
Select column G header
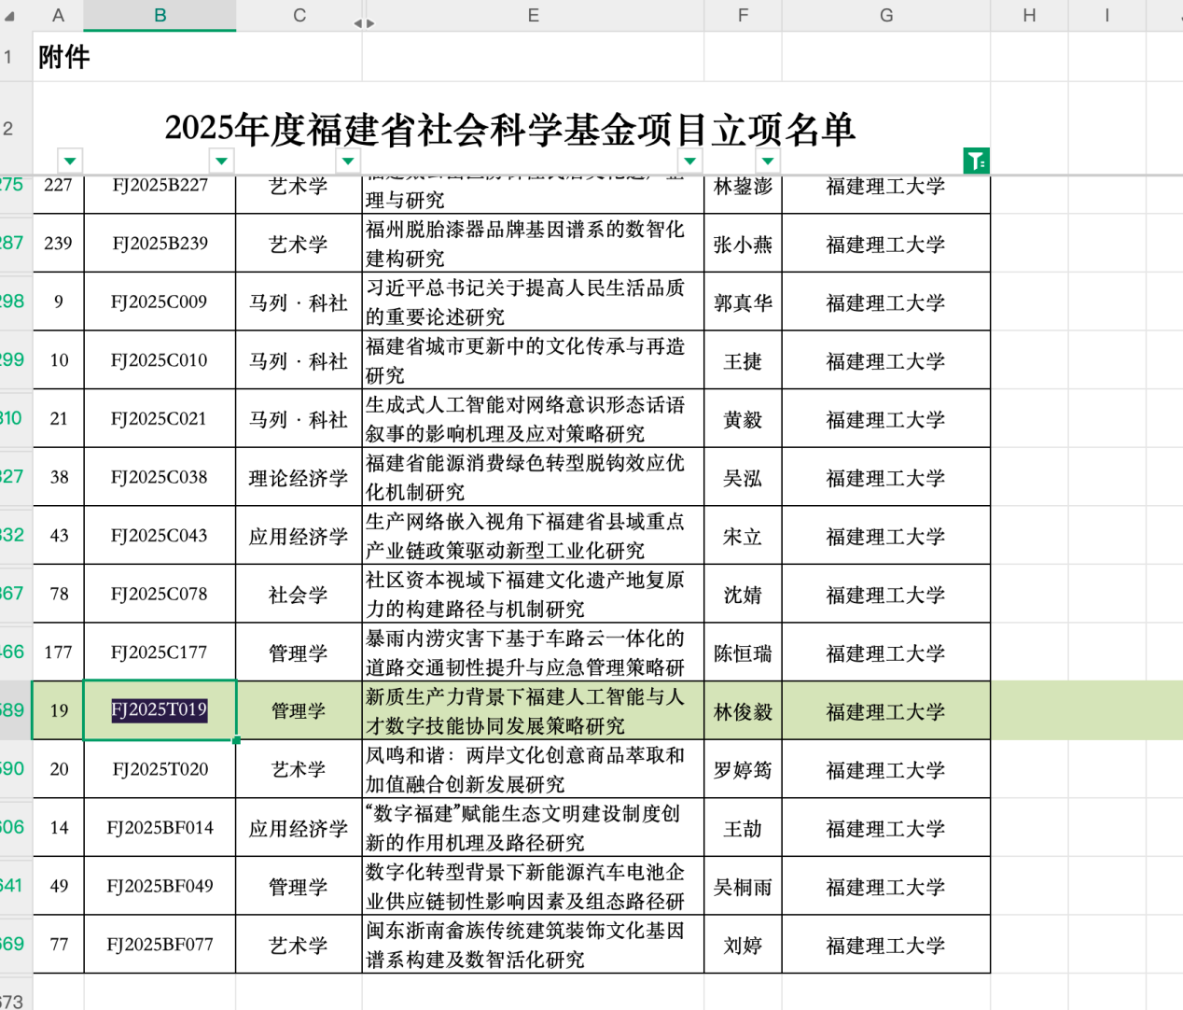[886, 15]
